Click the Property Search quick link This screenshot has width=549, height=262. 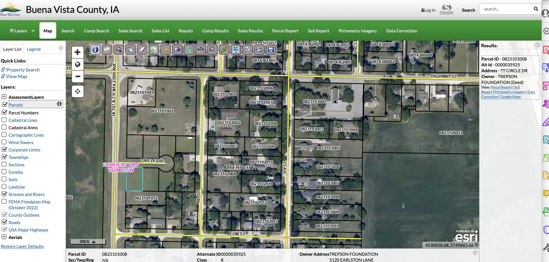23,70
